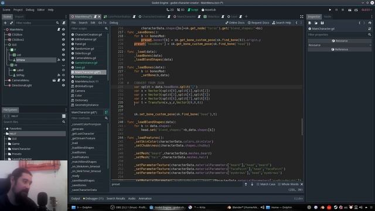Open the Debugger bottom panel
This screenshot has height=211, width=375.
tap(93, 199)
